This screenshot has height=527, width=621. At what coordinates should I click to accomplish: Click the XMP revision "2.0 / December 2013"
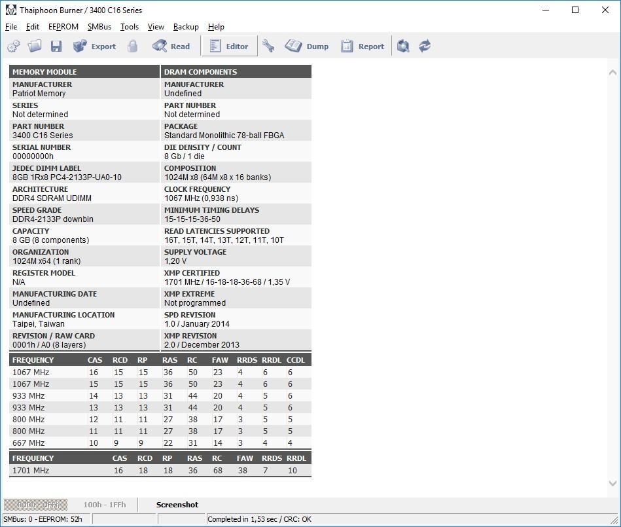pos(202,345)
